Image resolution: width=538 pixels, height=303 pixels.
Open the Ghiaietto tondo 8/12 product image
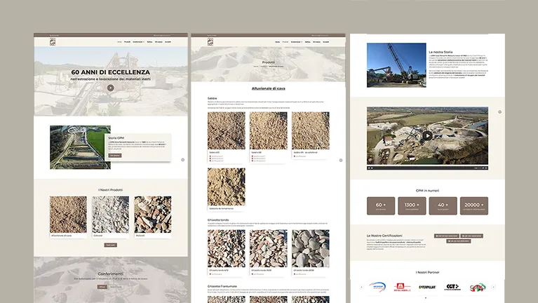[x=226, y=248]
